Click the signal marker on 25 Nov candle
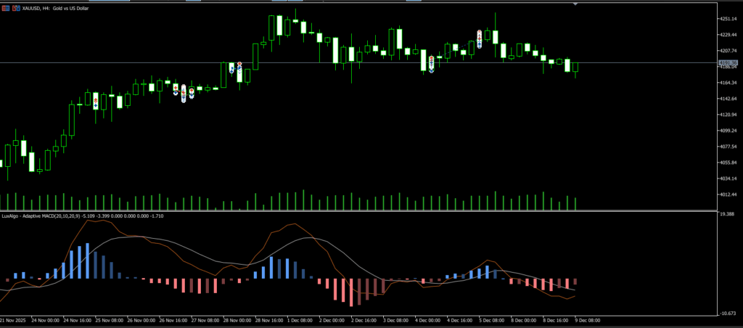 pyautogui.click(x=96, y=100)
